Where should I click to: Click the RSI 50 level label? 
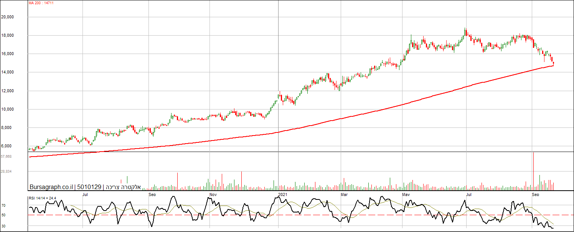pyautogui.click(x=3, y=216)
